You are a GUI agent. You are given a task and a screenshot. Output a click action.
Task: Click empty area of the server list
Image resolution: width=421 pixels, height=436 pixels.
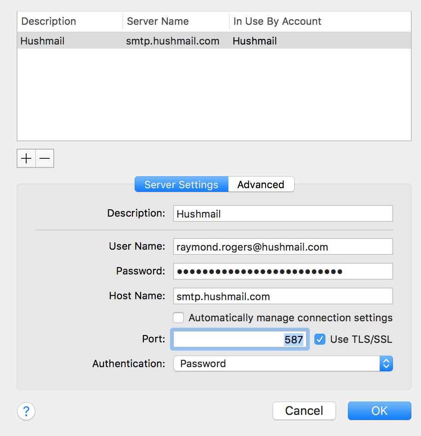(x=214, y=96)
